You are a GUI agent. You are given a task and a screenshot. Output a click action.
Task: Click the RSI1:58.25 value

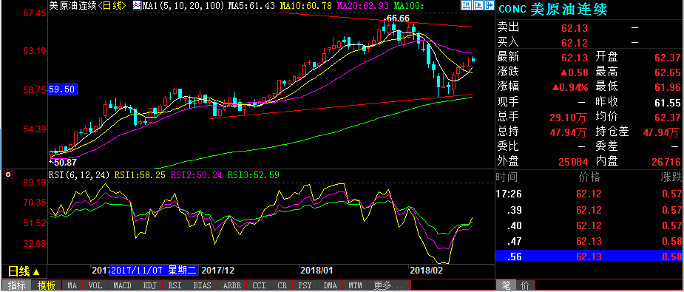140,175
